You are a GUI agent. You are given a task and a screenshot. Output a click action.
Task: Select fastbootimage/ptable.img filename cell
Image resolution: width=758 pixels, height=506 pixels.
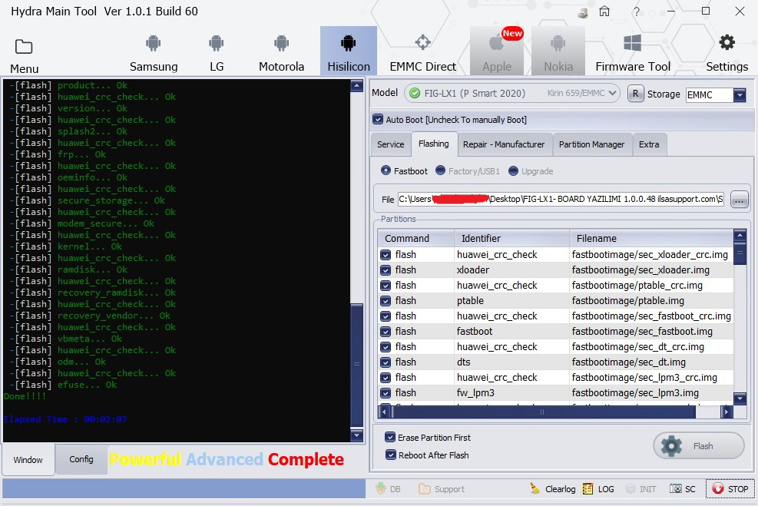pos(651,300)
